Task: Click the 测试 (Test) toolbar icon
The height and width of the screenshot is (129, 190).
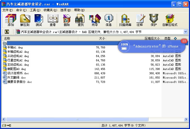Action: [x=39, y=20]
